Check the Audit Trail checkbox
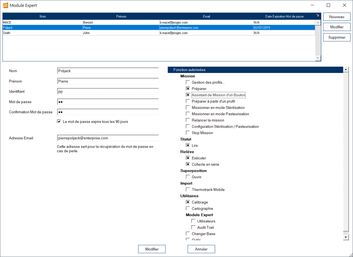Image resolution: width=353 pixels, height=257 pixels. (193, 227)
